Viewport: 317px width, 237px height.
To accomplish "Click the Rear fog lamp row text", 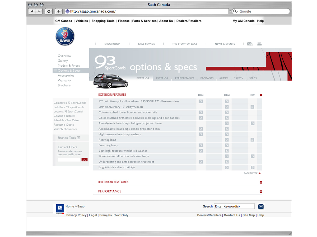I will 108,140.
